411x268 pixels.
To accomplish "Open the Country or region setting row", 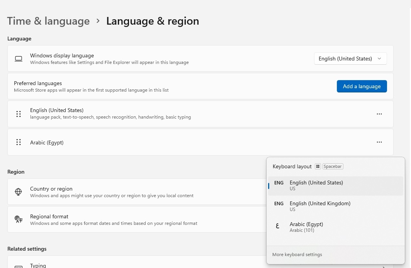I will click(x=135, y=192).
